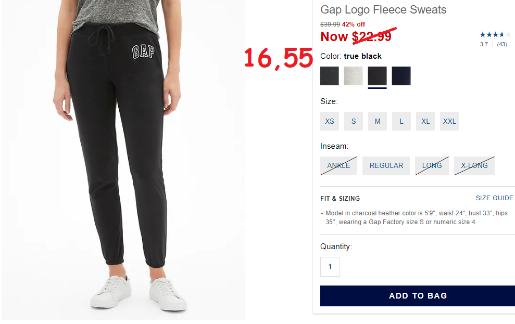The width and height of the screenshot is (515, 324).
Task: Choose size XXL
Action: (449, 121)
